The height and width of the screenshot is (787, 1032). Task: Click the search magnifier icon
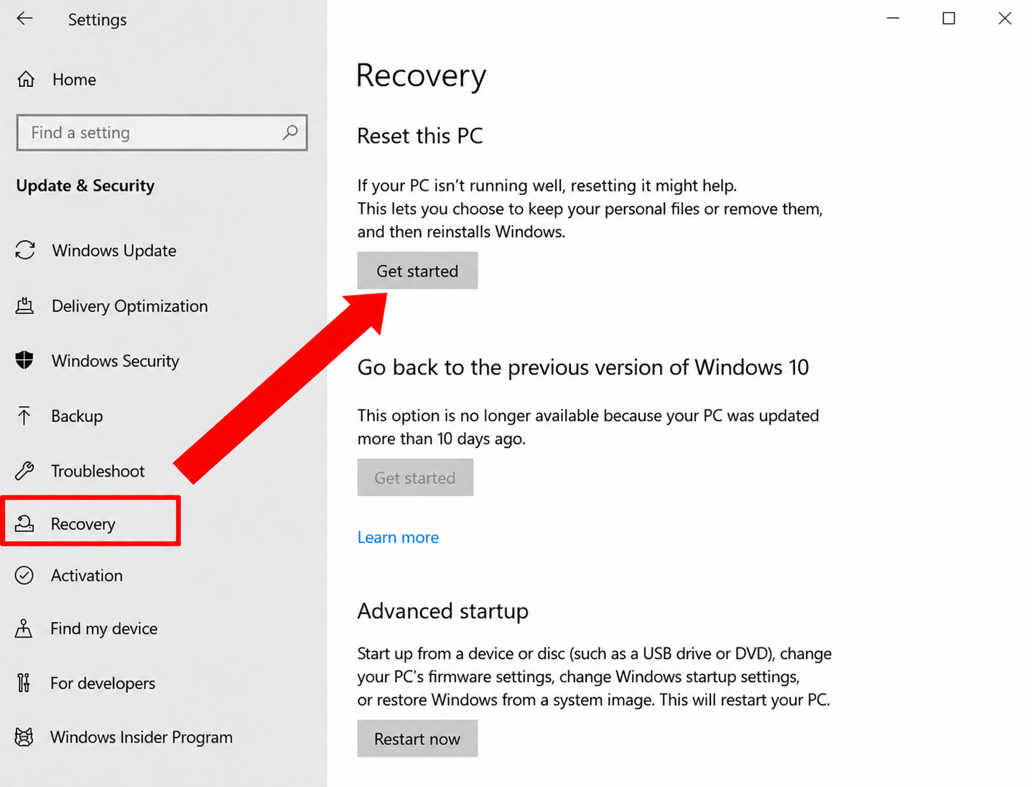[290, 132]
